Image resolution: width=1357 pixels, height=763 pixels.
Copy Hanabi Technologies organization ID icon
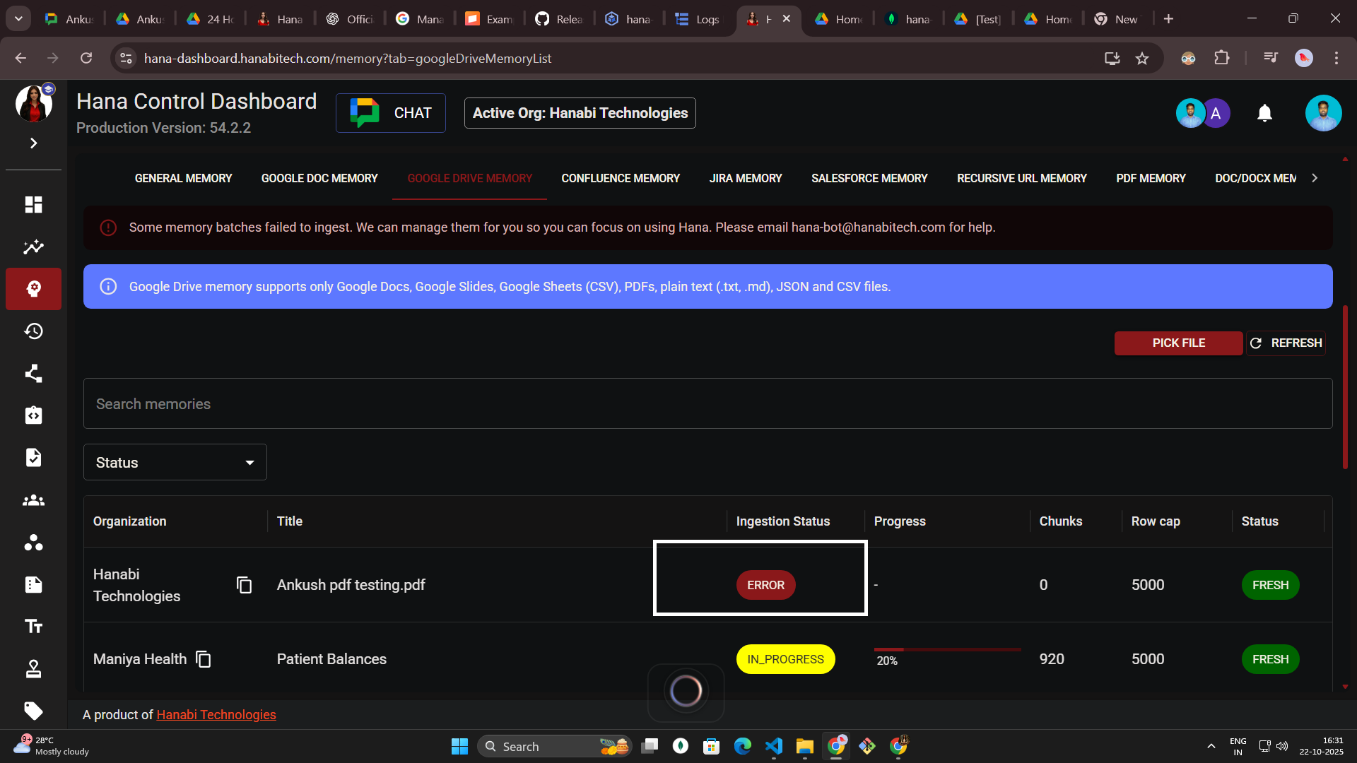point(244,585)
